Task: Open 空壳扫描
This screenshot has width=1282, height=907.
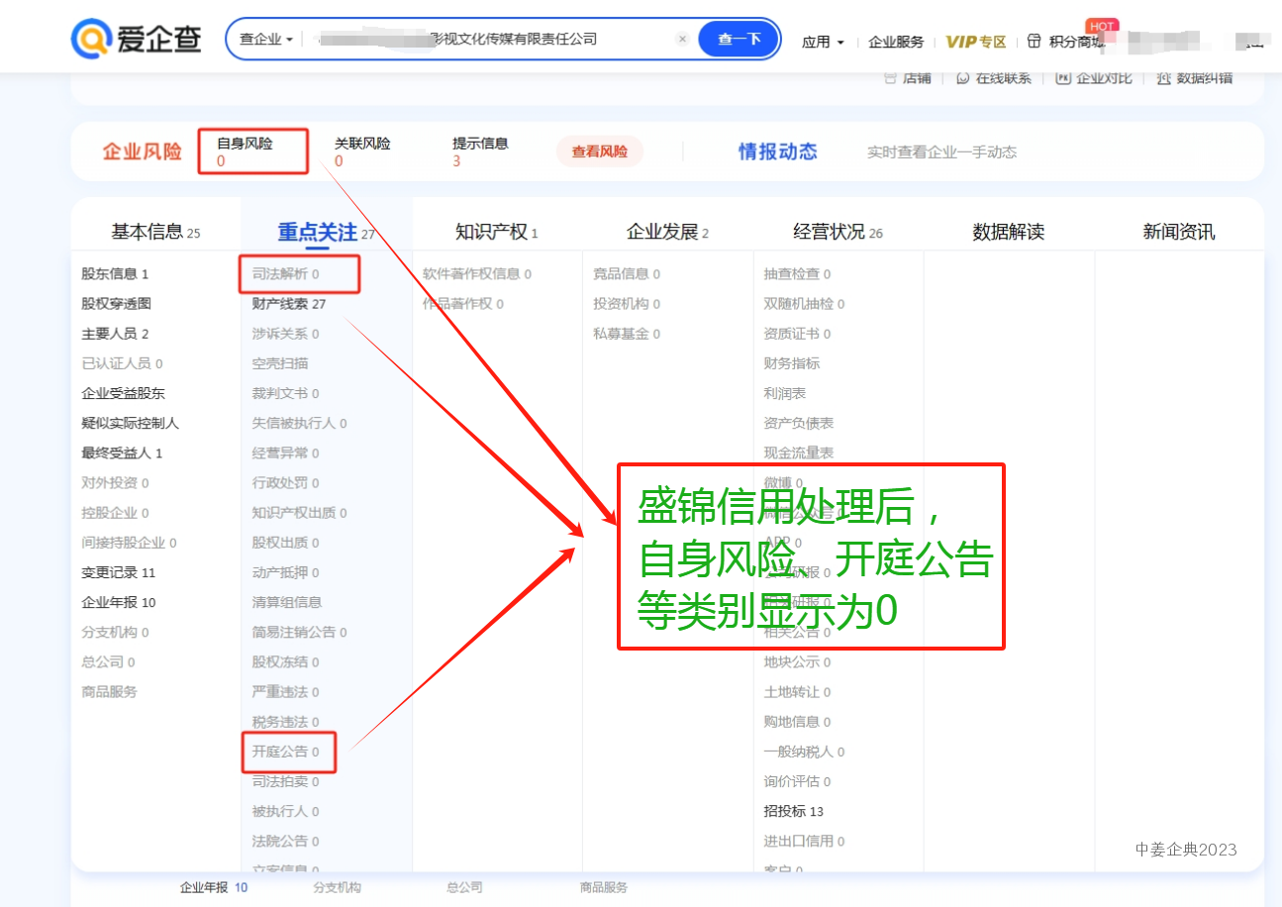Action: (x=279, y=363)
